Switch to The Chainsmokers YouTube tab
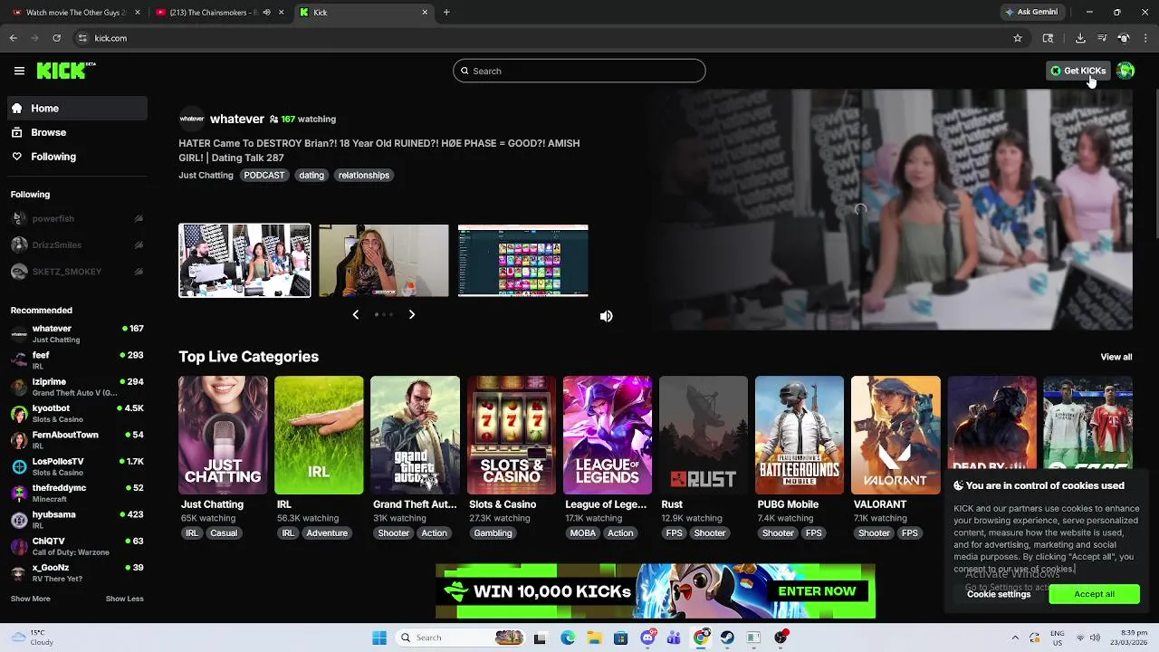The height and width of the screenshot is (652, 1159). click(x=217, y=13)
